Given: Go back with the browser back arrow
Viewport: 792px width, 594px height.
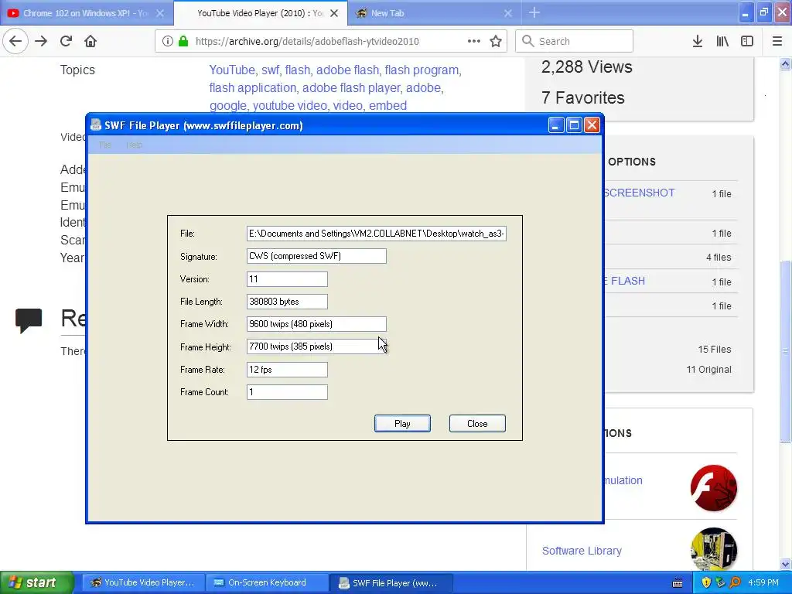Looking at the screenshot, I should 15,41.
